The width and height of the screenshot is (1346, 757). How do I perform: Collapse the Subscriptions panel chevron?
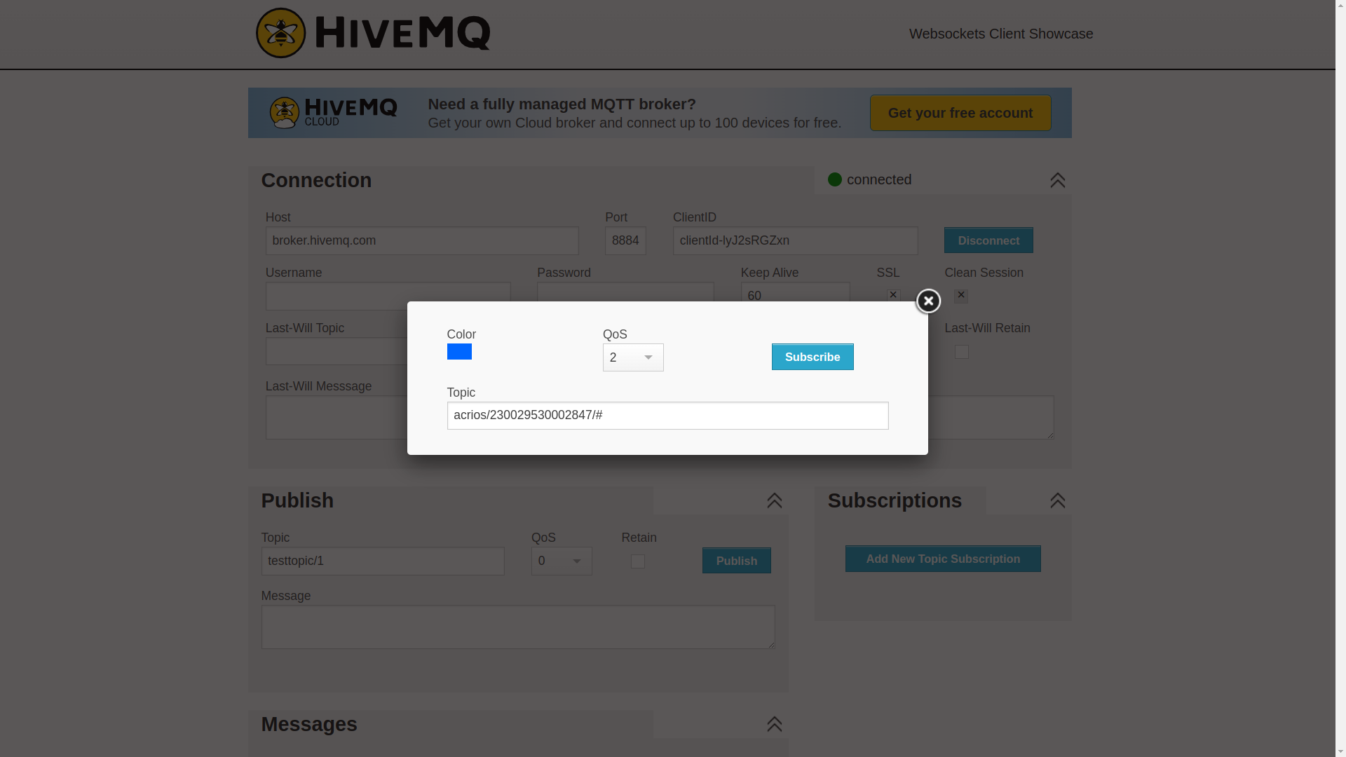1057,500
